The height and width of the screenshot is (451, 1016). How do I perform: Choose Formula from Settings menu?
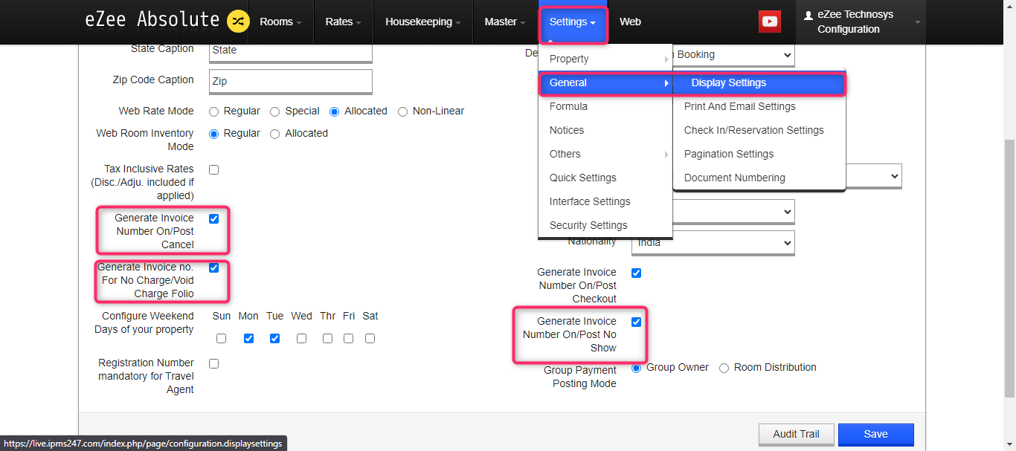(605, 106)
